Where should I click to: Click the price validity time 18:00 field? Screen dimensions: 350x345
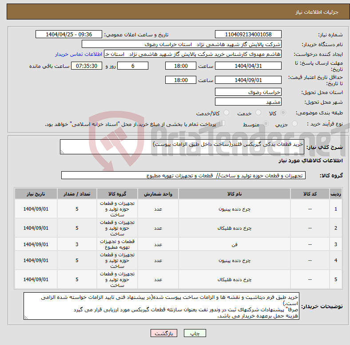tap(181, 80)
